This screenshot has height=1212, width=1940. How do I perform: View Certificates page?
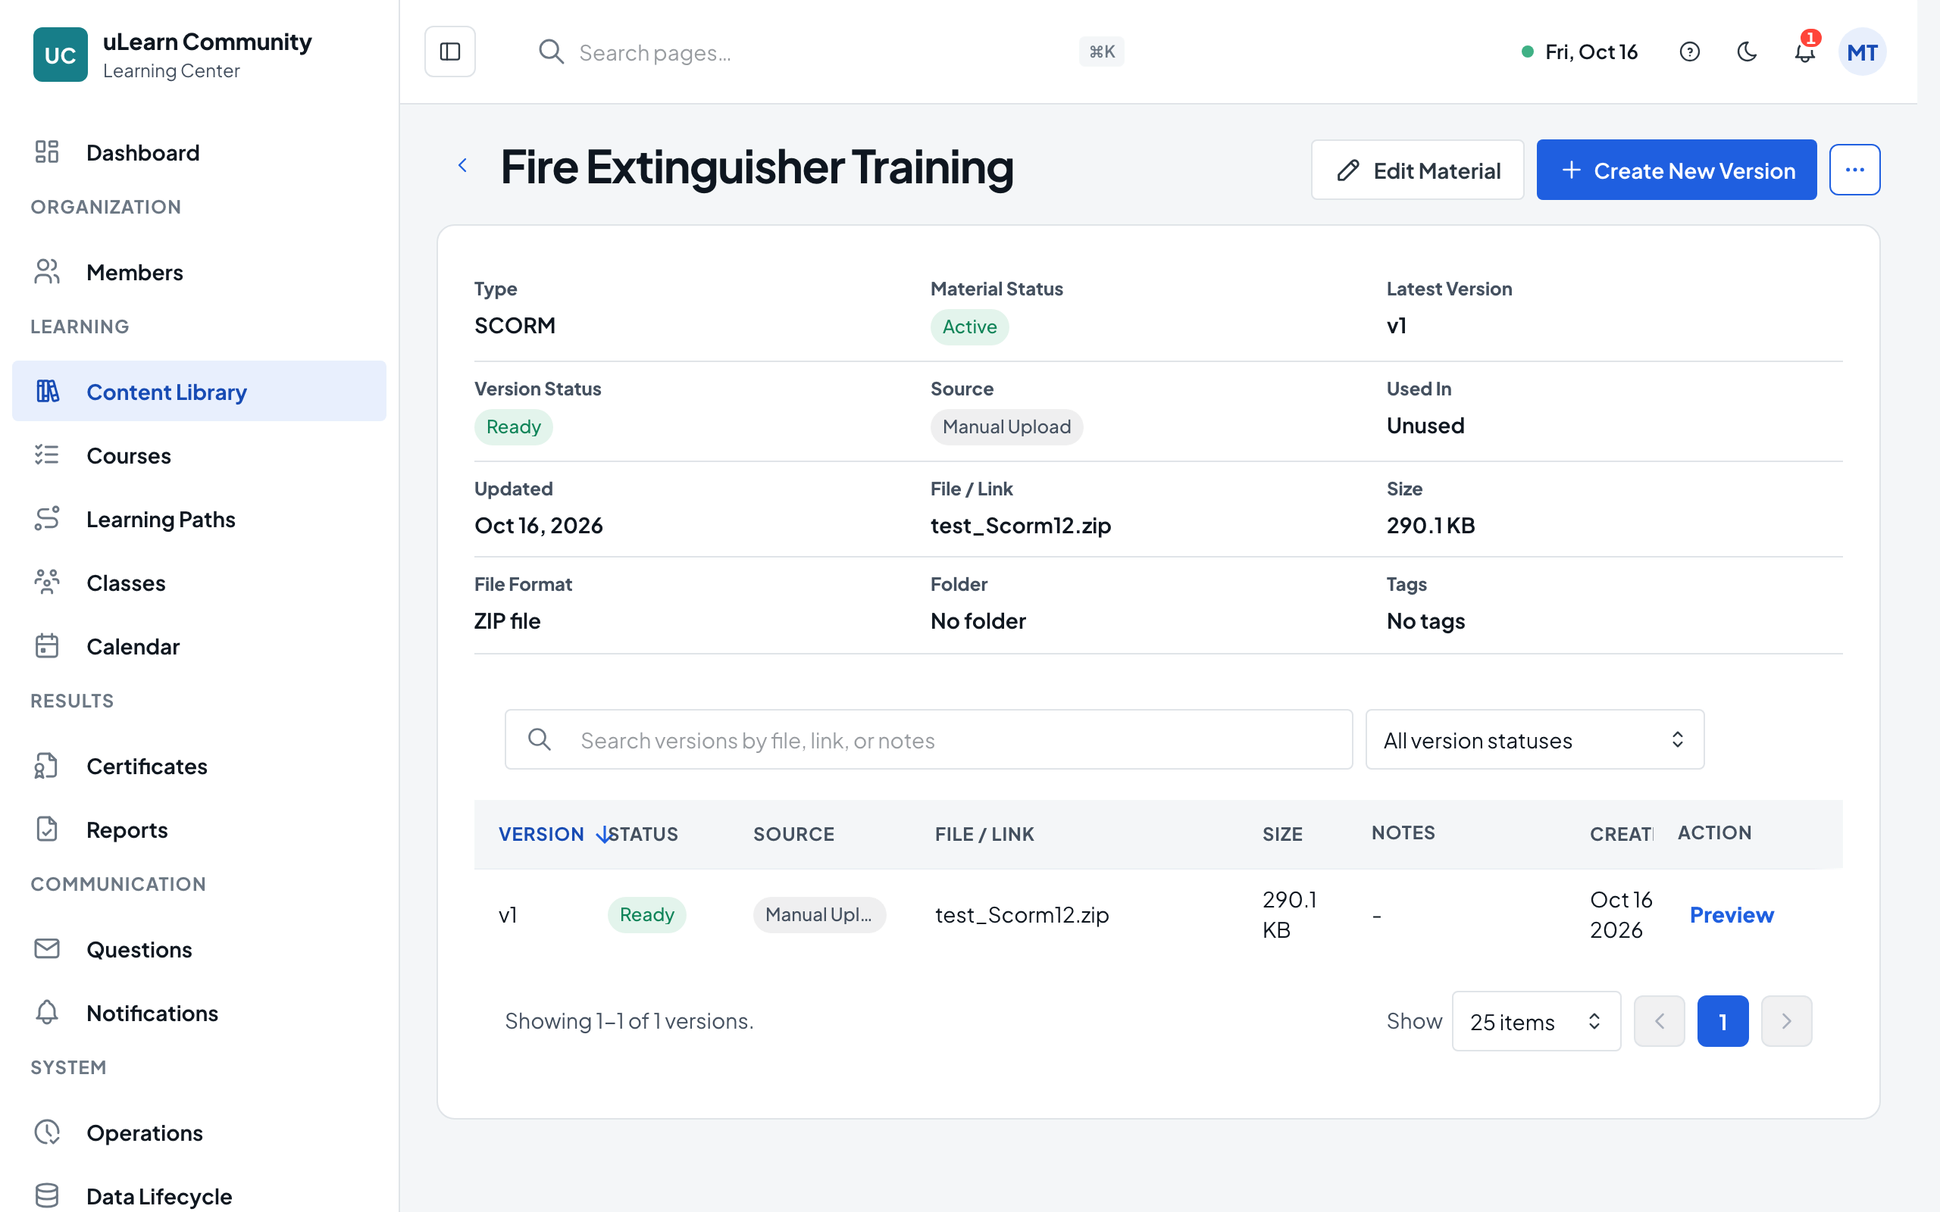(199, 766)
